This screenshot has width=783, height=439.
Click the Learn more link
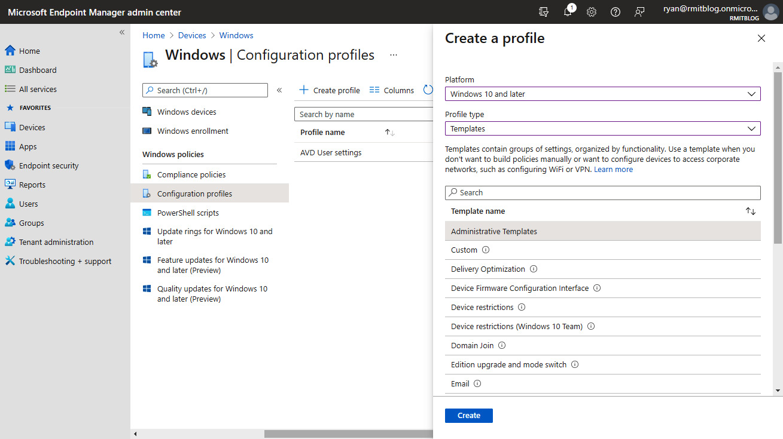coord(613,170)
